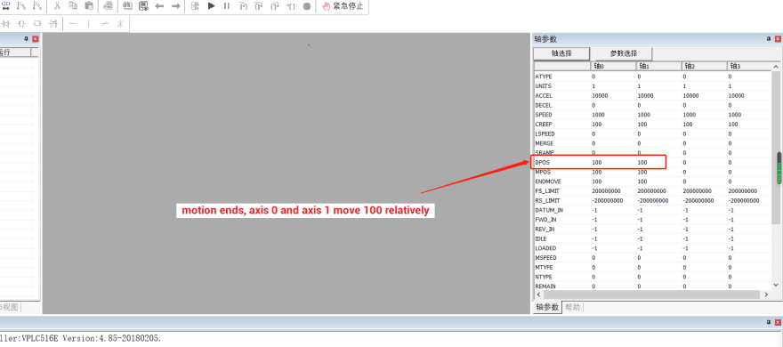Click the Cut scissors icon

(x=57, y=6)
